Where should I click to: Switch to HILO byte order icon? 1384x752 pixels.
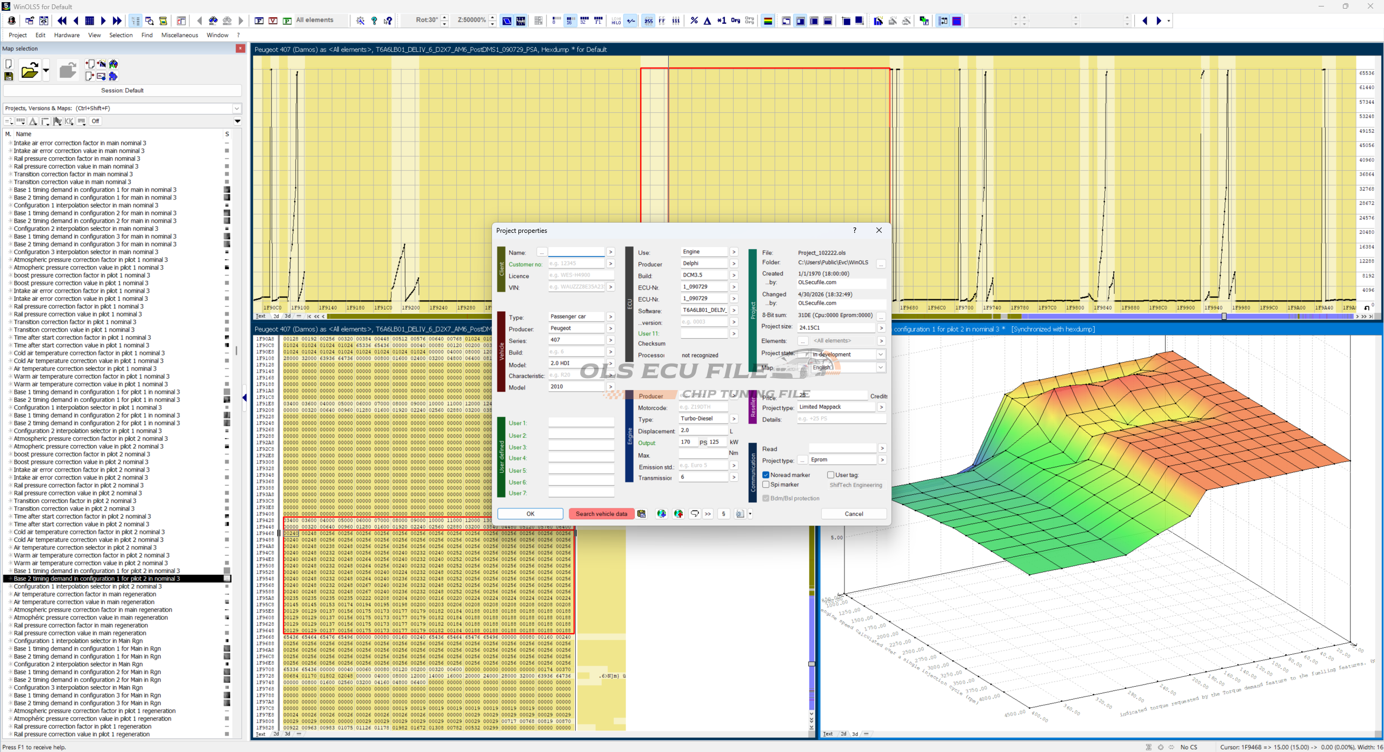click(616, 21)
